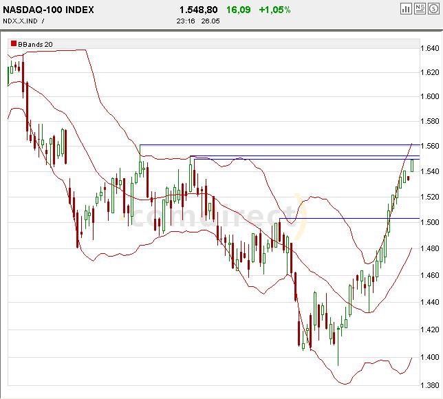Click the 1.500 price axis label
The height and width of the screenshot is (399, 443).
[430, 222]
